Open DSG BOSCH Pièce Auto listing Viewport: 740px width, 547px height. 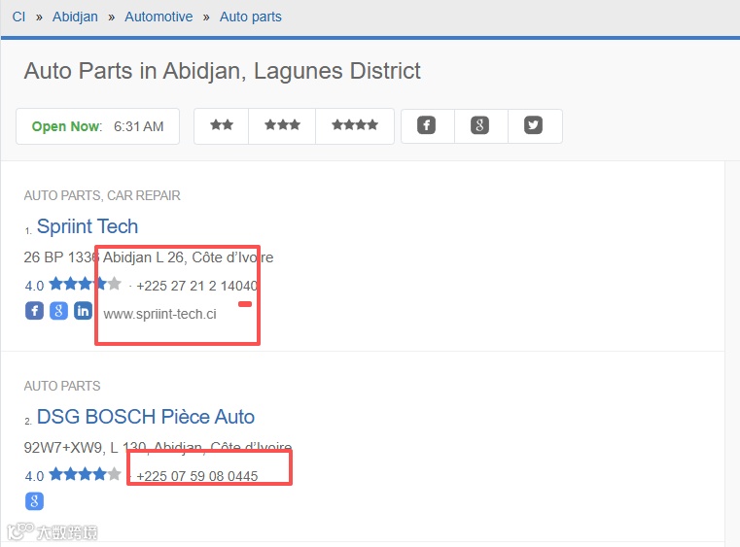point(146,417)
